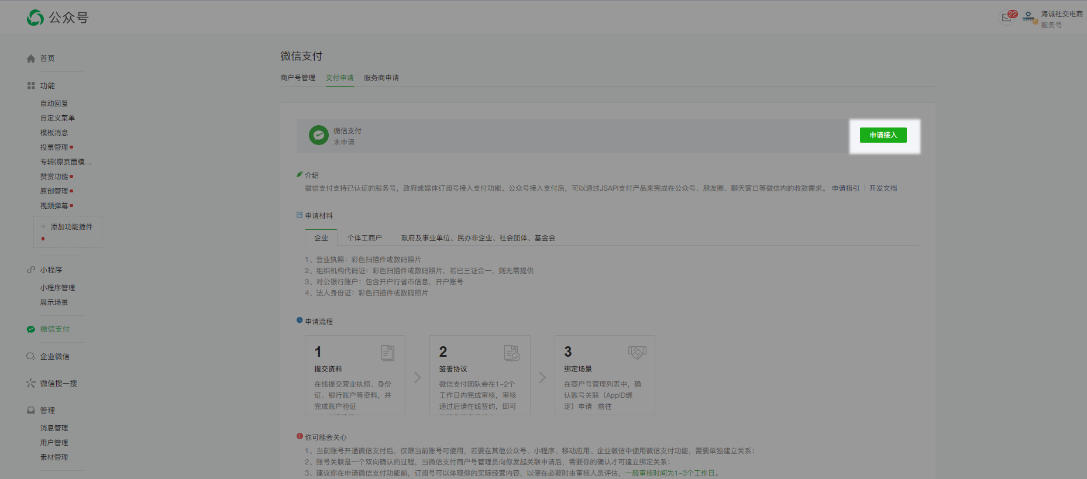The image size is (1087, 479).
Task: Open 素材管理 in sidebar
Action: (x=54, y=457)
